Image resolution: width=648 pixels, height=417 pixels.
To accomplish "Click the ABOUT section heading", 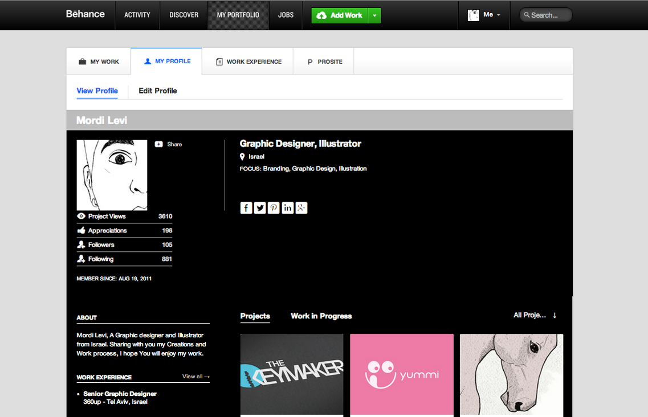I will [87, 317].
